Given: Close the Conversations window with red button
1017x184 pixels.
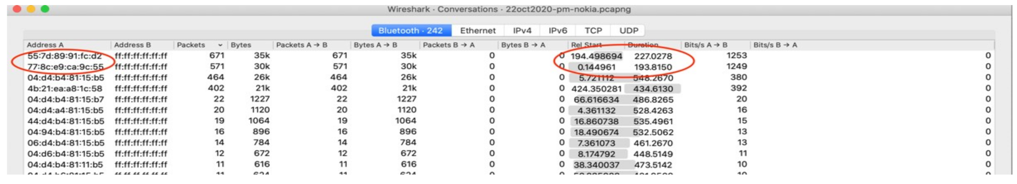Looking at the screenshot, I should (17, 9).
